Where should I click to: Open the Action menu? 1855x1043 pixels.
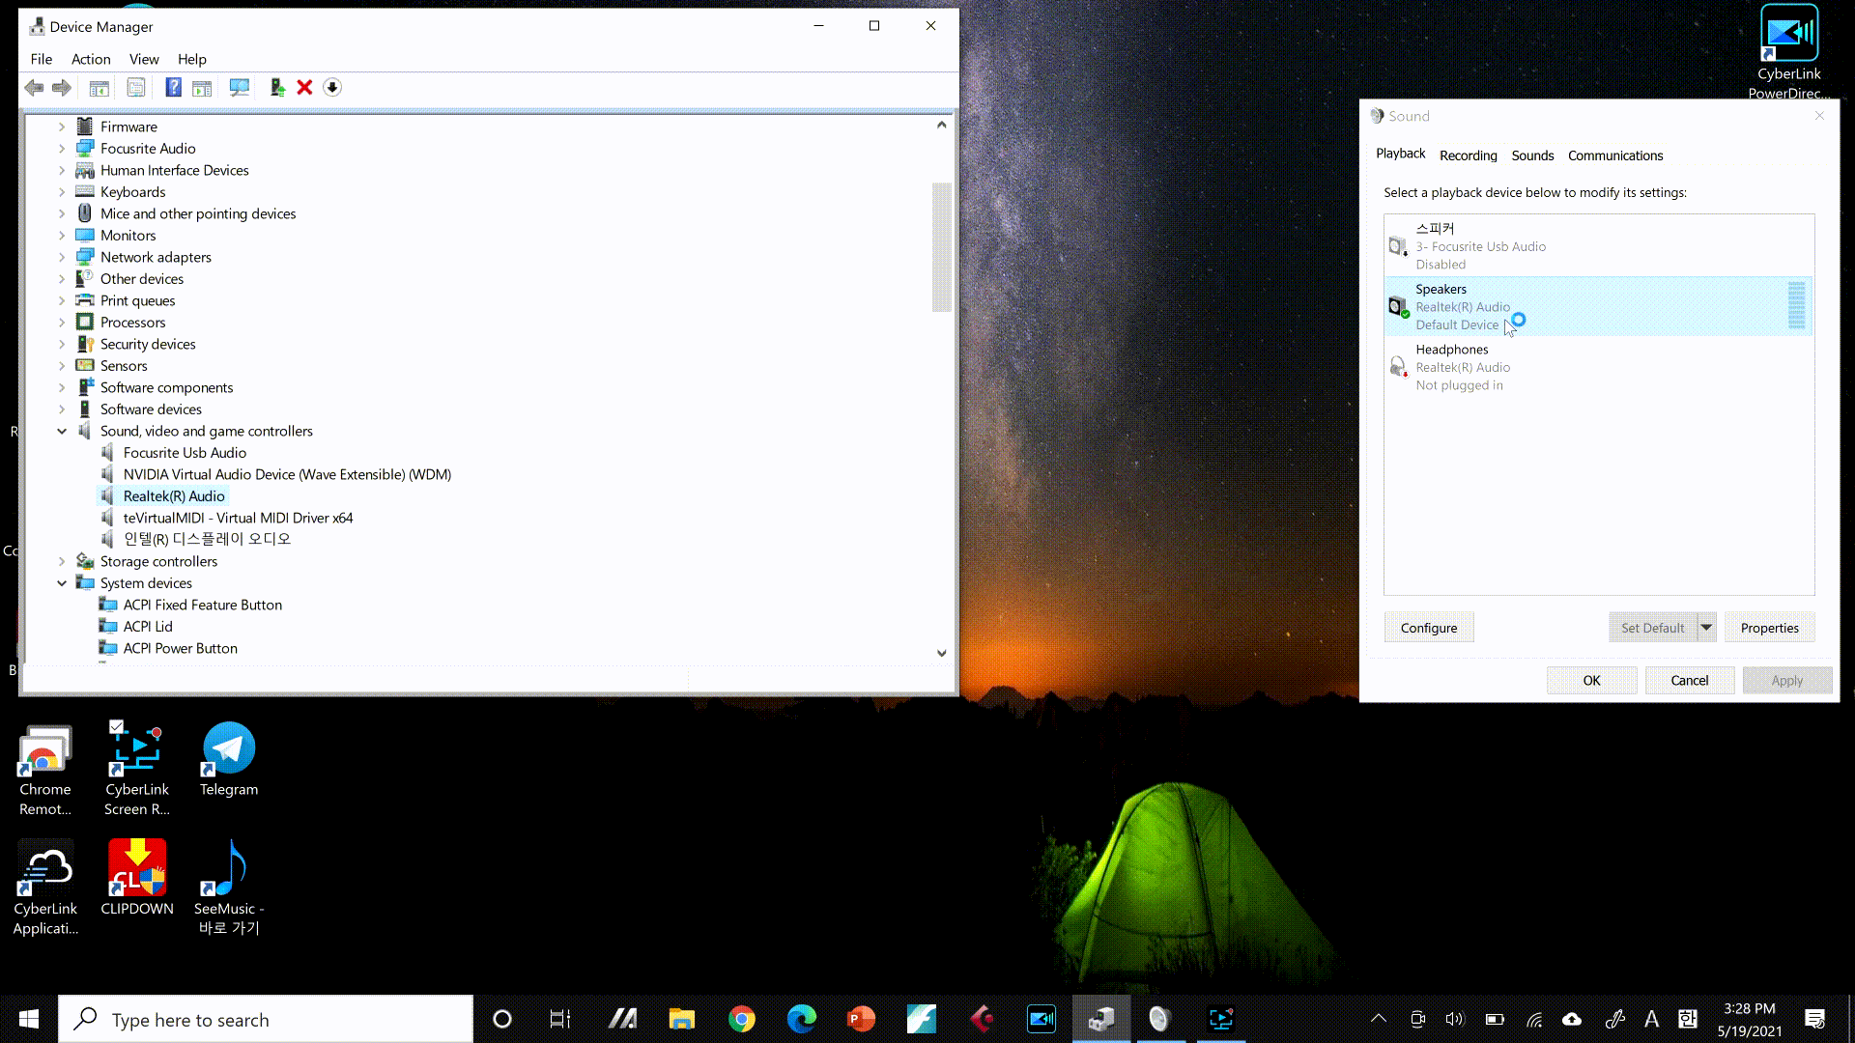point(91,59)
